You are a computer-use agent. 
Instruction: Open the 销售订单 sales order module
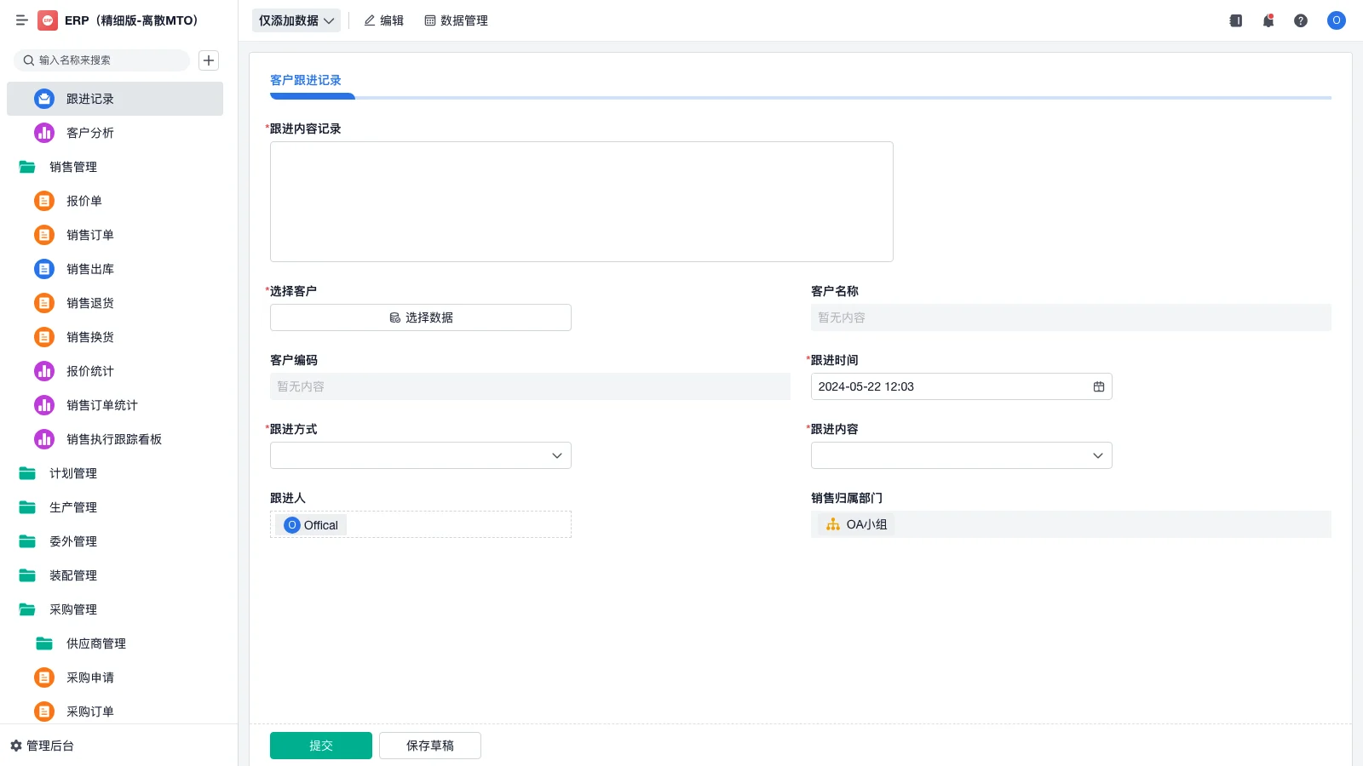click(x=89, y=235)
